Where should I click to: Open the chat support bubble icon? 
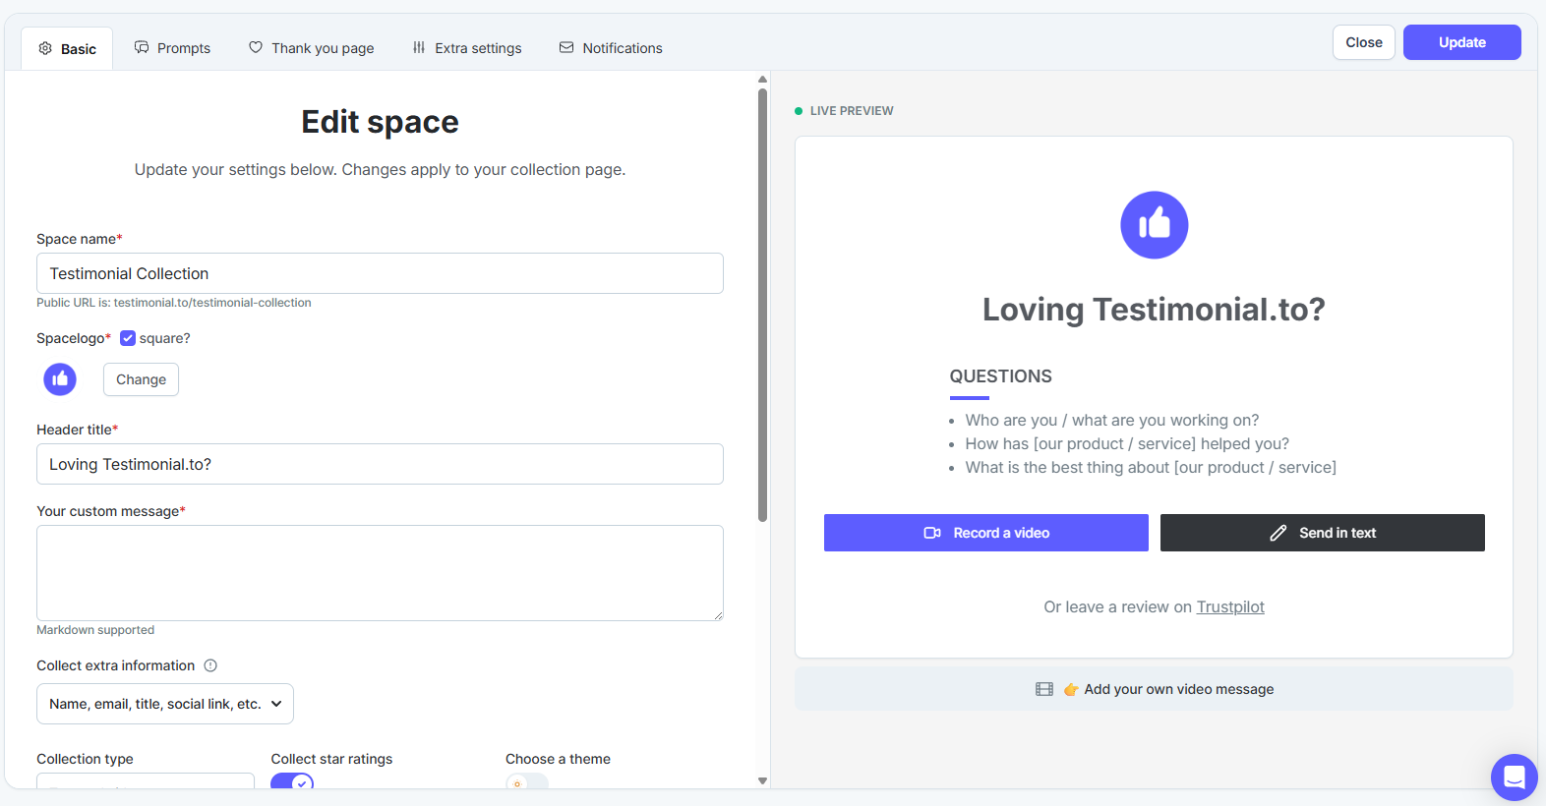pos(1515,777)
